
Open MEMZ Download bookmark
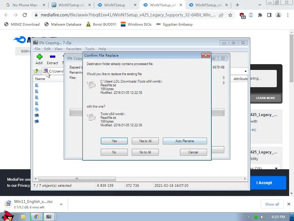(22, 24)
